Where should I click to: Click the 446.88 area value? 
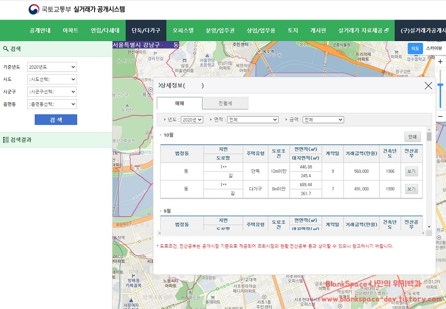point(306,167)
